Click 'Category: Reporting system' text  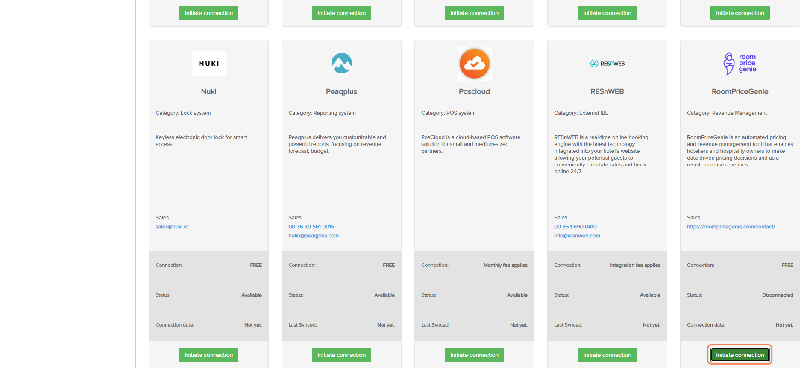point(322,113)
